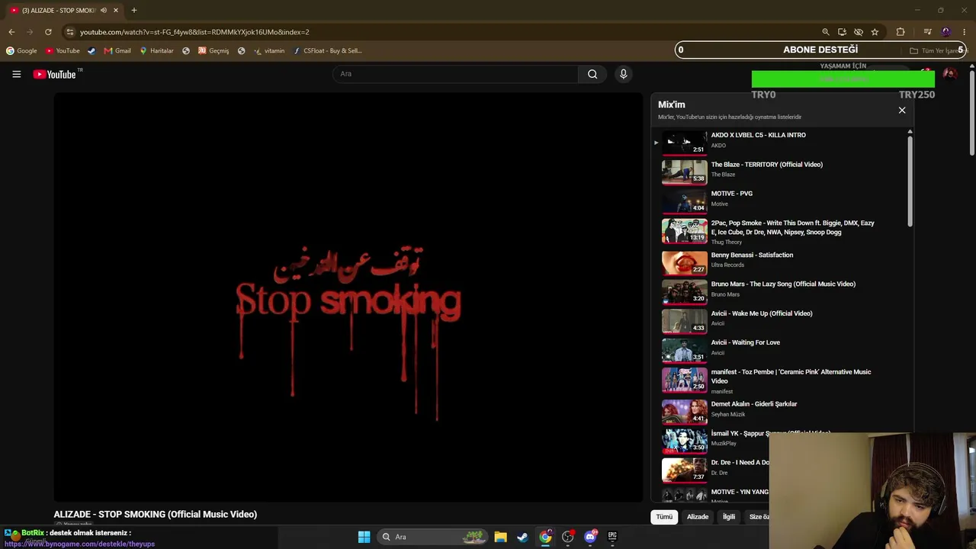Open Epic Games Launcher from the taskbar
The height and width of the screenshot is (549, 976).
pyautogui.click(x=612, y=537)
